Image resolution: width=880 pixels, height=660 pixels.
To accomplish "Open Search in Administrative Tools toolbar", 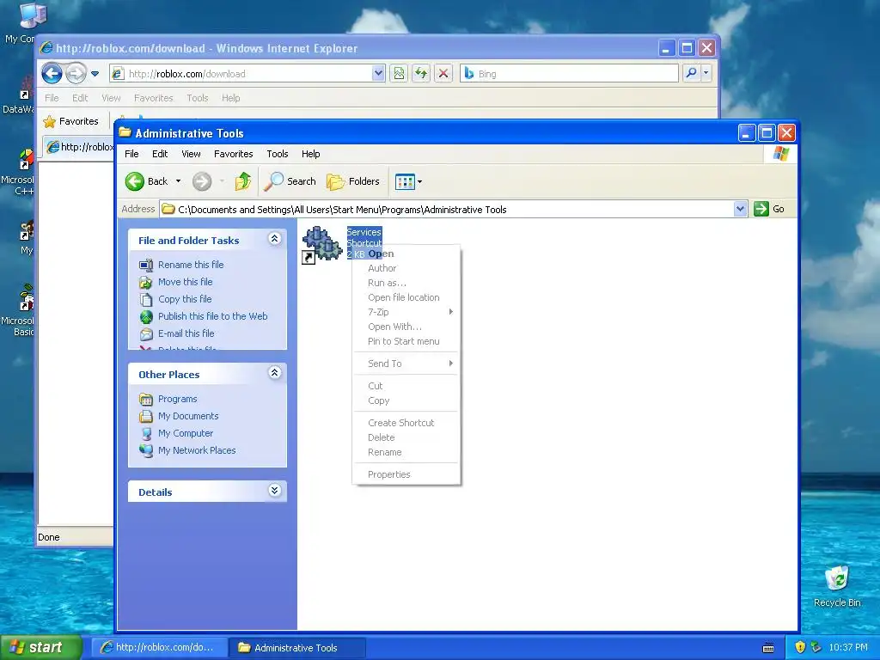I will [x=290, y=181].
